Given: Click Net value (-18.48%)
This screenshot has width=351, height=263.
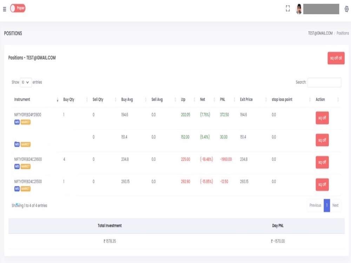Looking at the screenshot, I should pos(206,159).
